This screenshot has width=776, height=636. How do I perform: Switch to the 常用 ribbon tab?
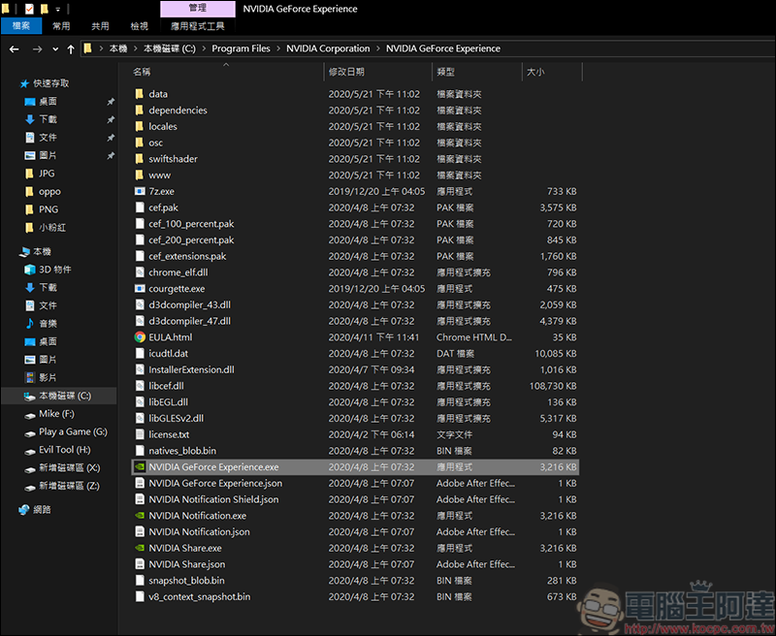pos(61,26)
